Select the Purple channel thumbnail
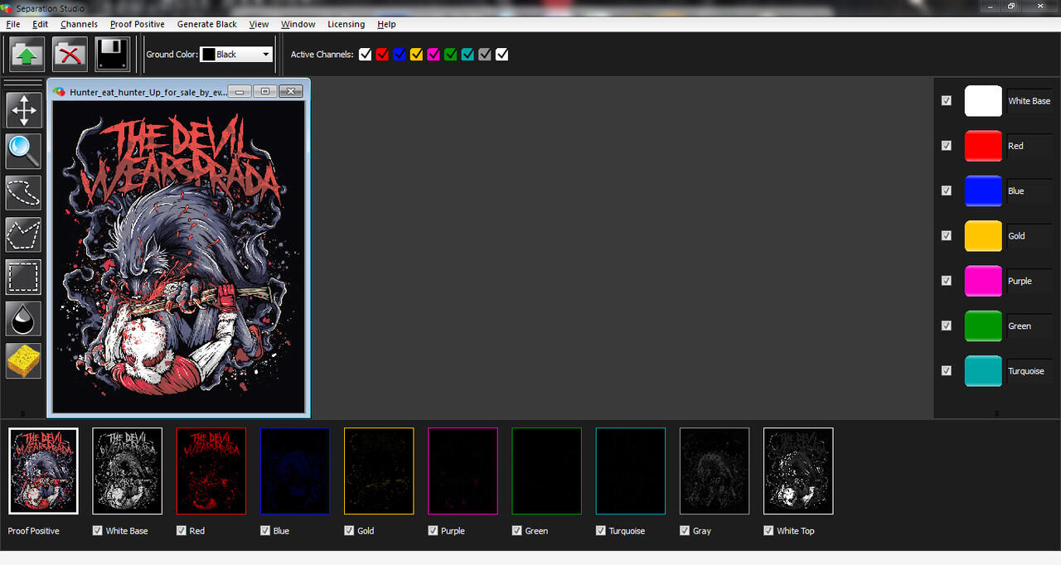 tap(463, 471)
